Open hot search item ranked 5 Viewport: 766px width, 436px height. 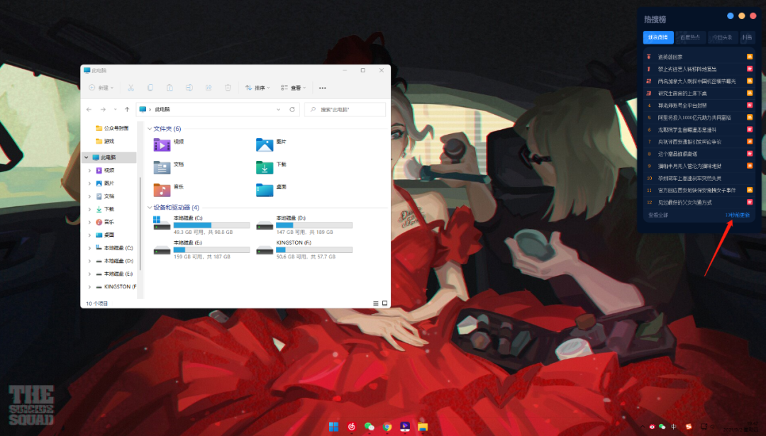(699, 118)
